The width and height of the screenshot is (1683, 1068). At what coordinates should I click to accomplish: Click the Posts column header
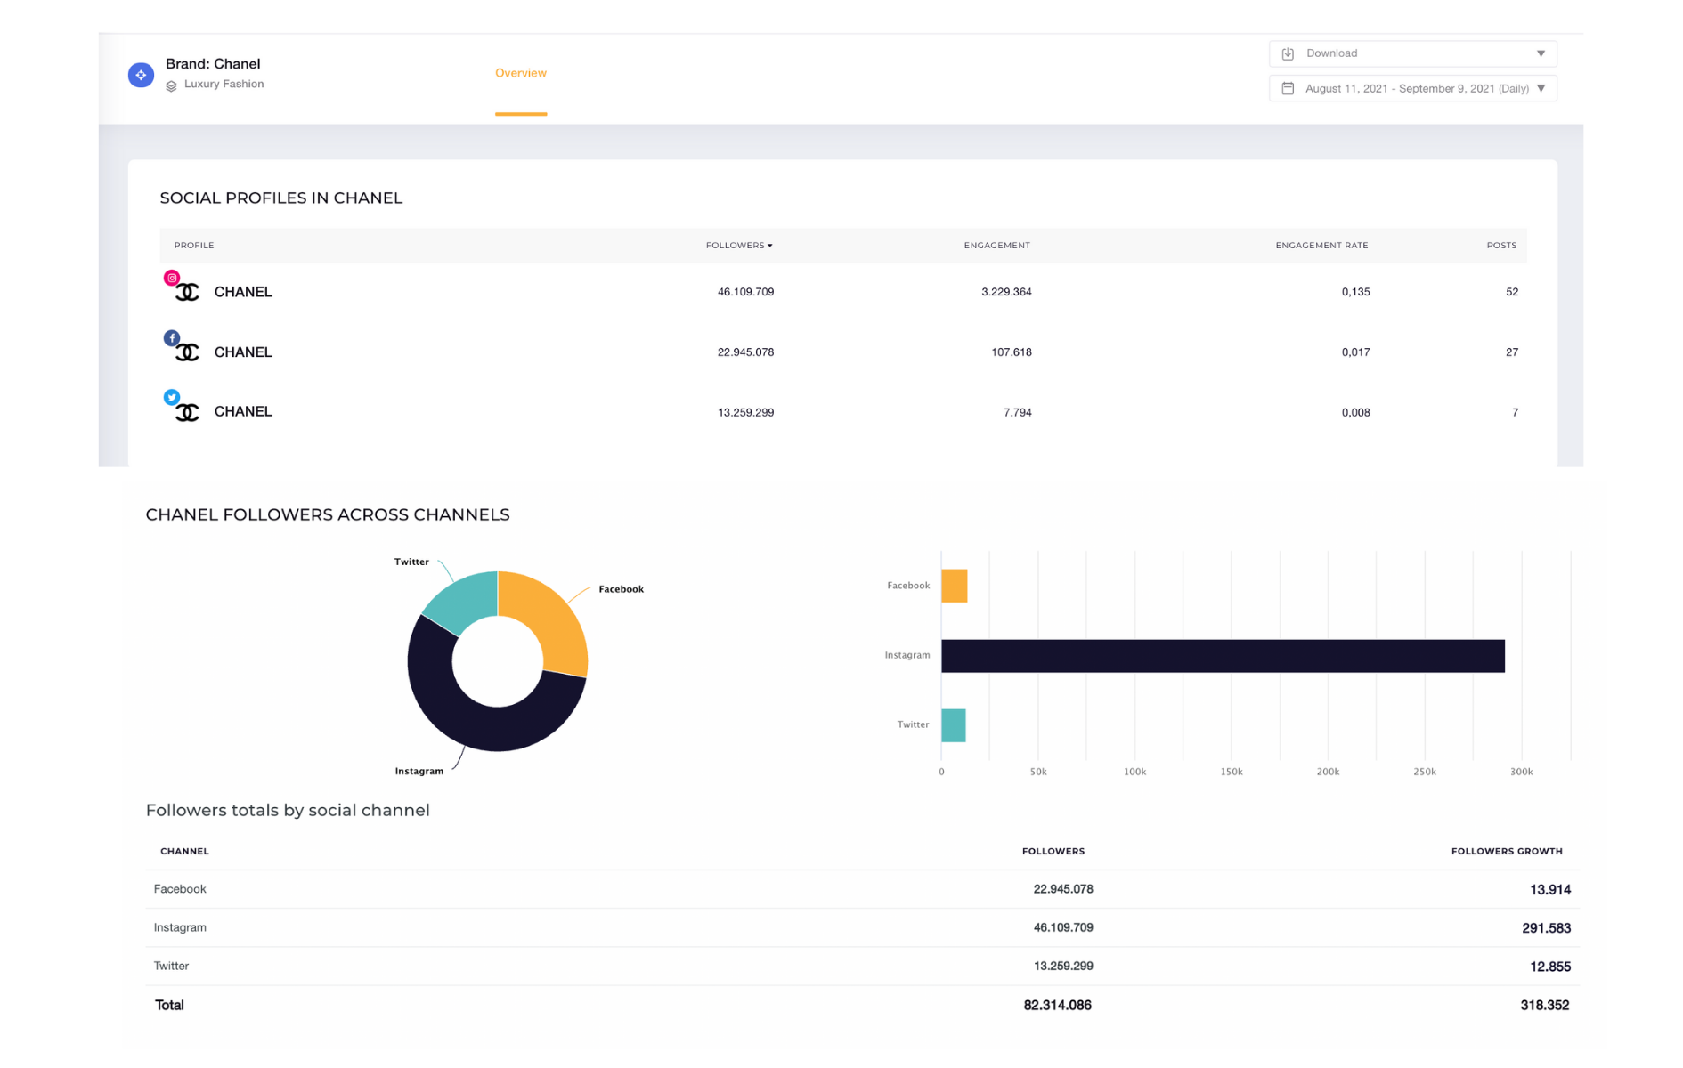(x=1501, y=246)
